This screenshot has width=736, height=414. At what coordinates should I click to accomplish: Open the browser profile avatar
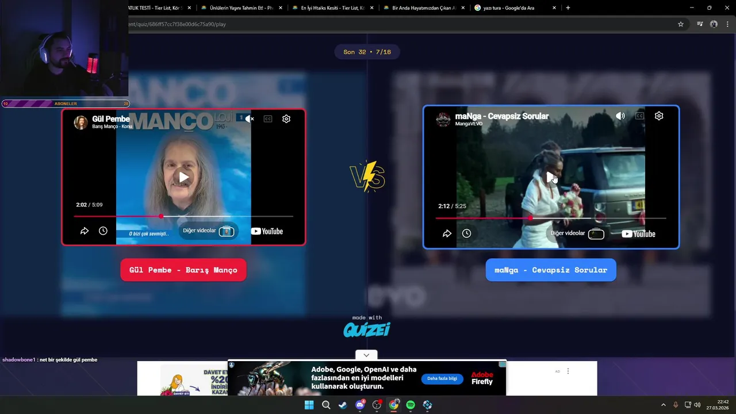[x=714, y=24]
